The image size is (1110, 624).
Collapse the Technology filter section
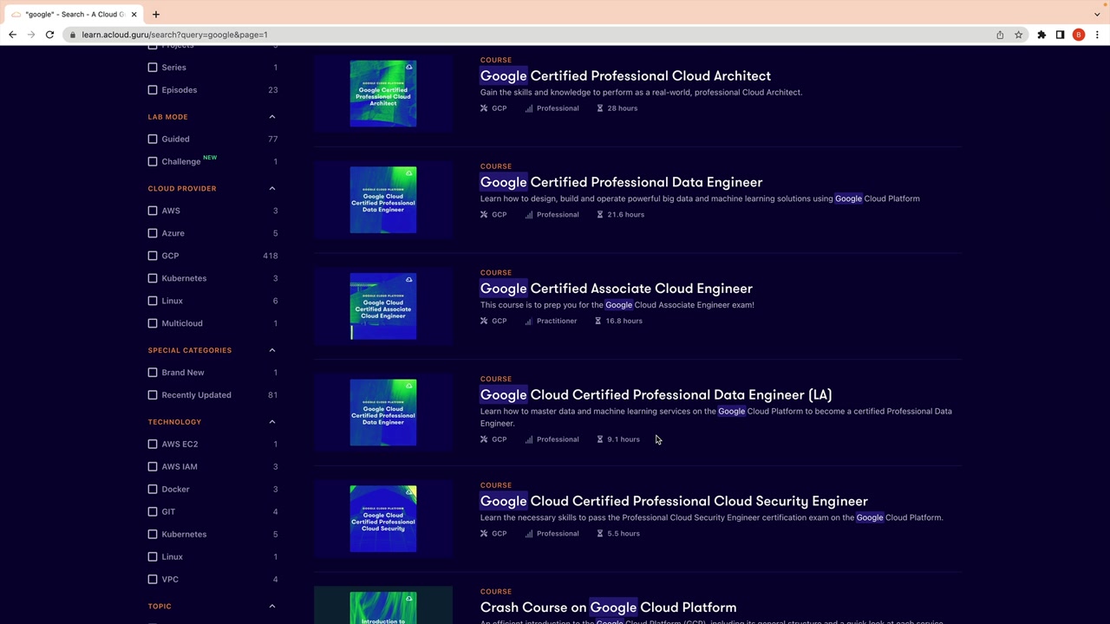[272, 422]
